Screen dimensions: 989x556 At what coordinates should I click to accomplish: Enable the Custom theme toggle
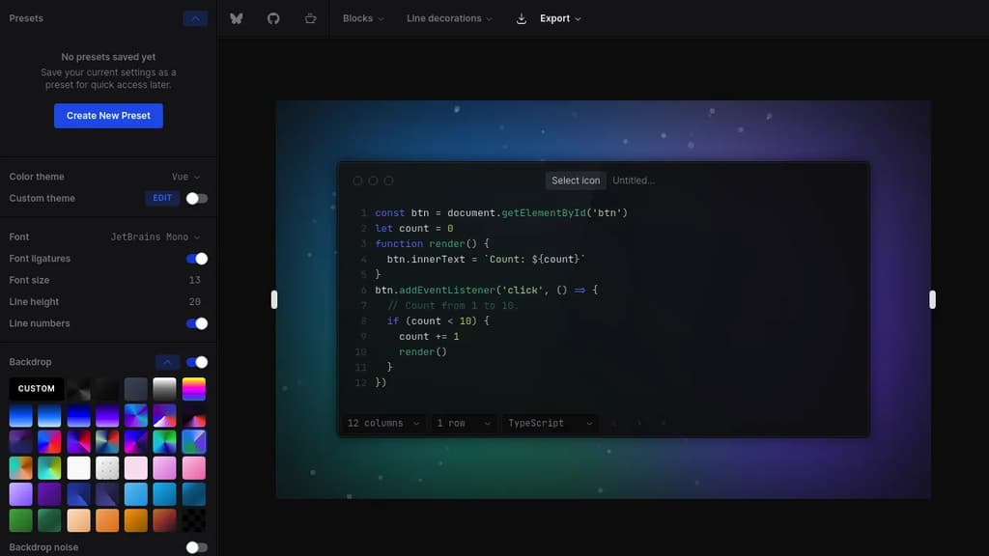196,198
